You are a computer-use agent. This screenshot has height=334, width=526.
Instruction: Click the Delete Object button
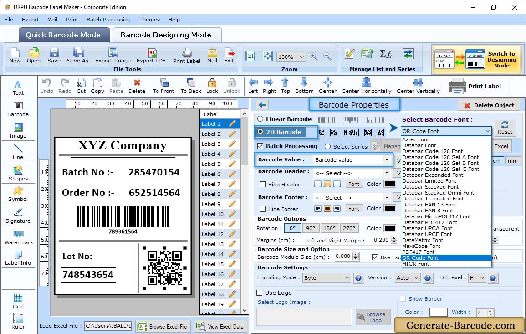489,105
